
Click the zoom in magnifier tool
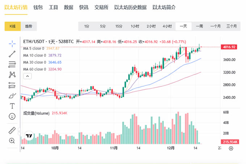click(12, 140)
